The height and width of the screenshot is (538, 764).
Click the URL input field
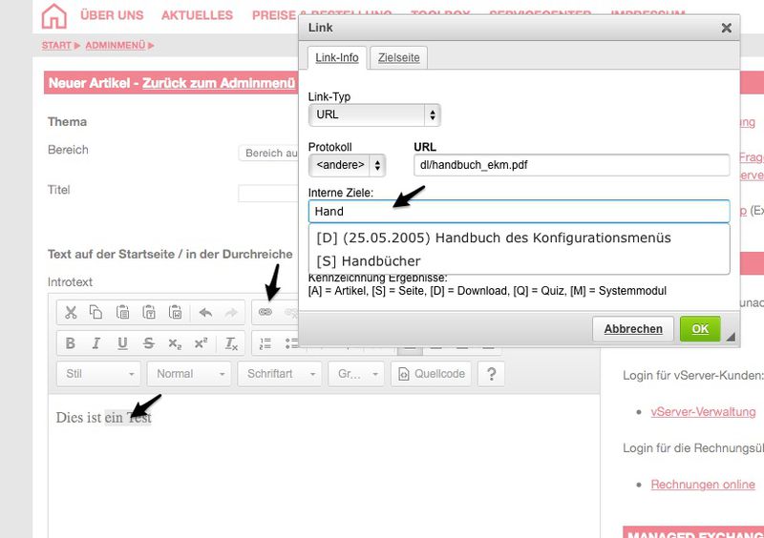pos(571,165)
